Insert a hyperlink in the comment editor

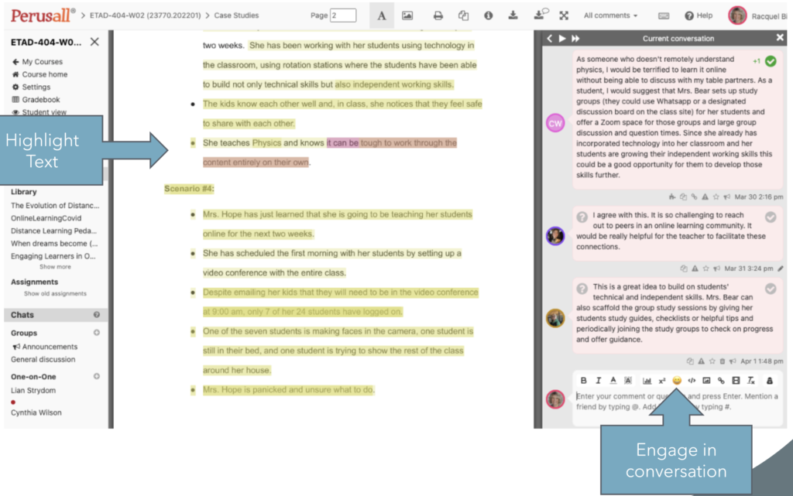point(722,380)
